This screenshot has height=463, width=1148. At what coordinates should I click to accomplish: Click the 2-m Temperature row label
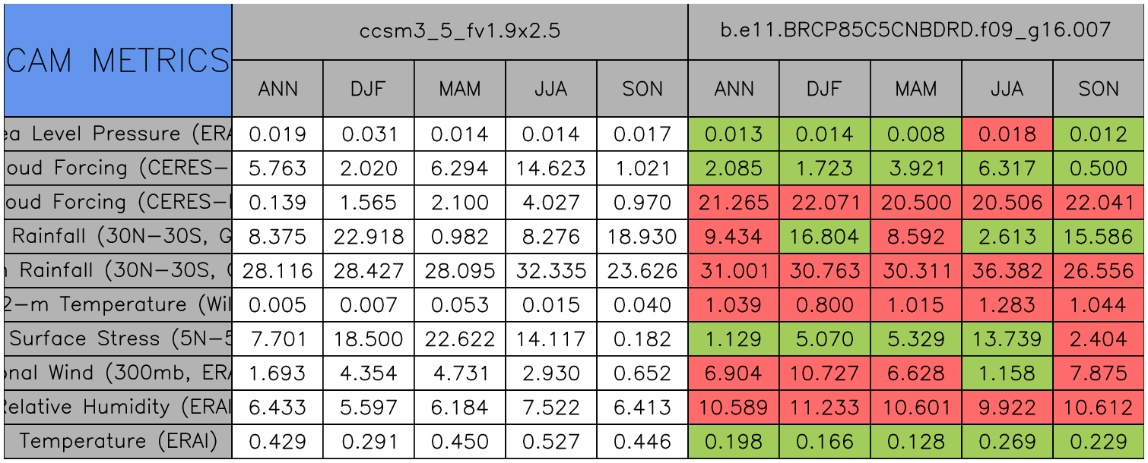coord(118,305)
